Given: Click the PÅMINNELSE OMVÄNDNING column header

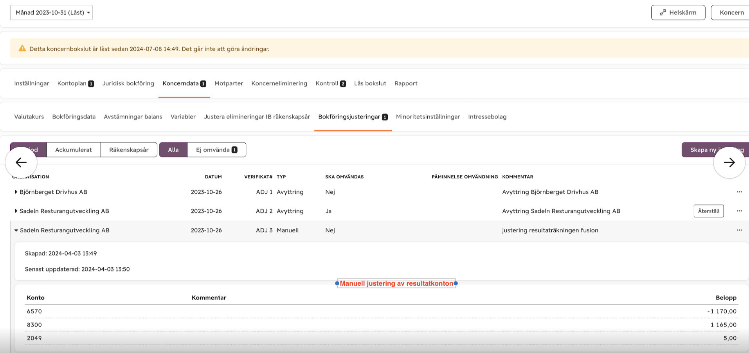Looking at the screenshot, I should [x=465, y=177].
